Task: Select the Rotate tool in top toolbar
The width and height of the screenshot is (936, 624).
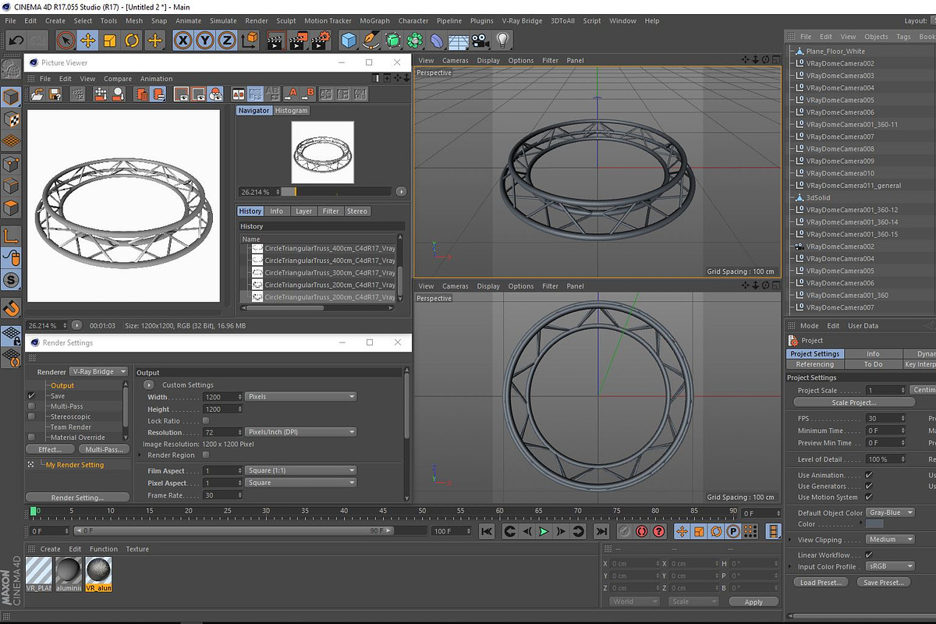Action: pyautogui.click(x=133, y=40)
